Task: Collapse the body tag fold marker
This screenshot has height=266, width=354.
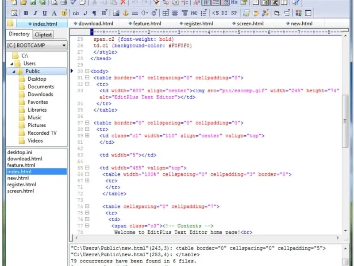Action: (x=87, y=71)
